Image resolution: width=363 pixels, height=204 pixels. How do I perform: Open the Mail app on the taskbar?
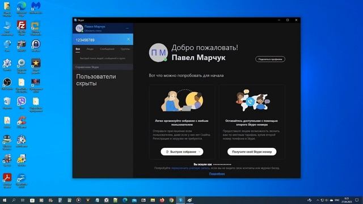pos(134,200)
